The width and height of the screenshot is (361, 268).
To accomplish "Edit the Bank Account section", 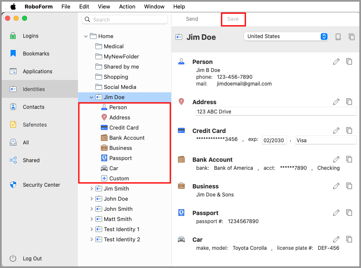I will click(x=336, y=160).
